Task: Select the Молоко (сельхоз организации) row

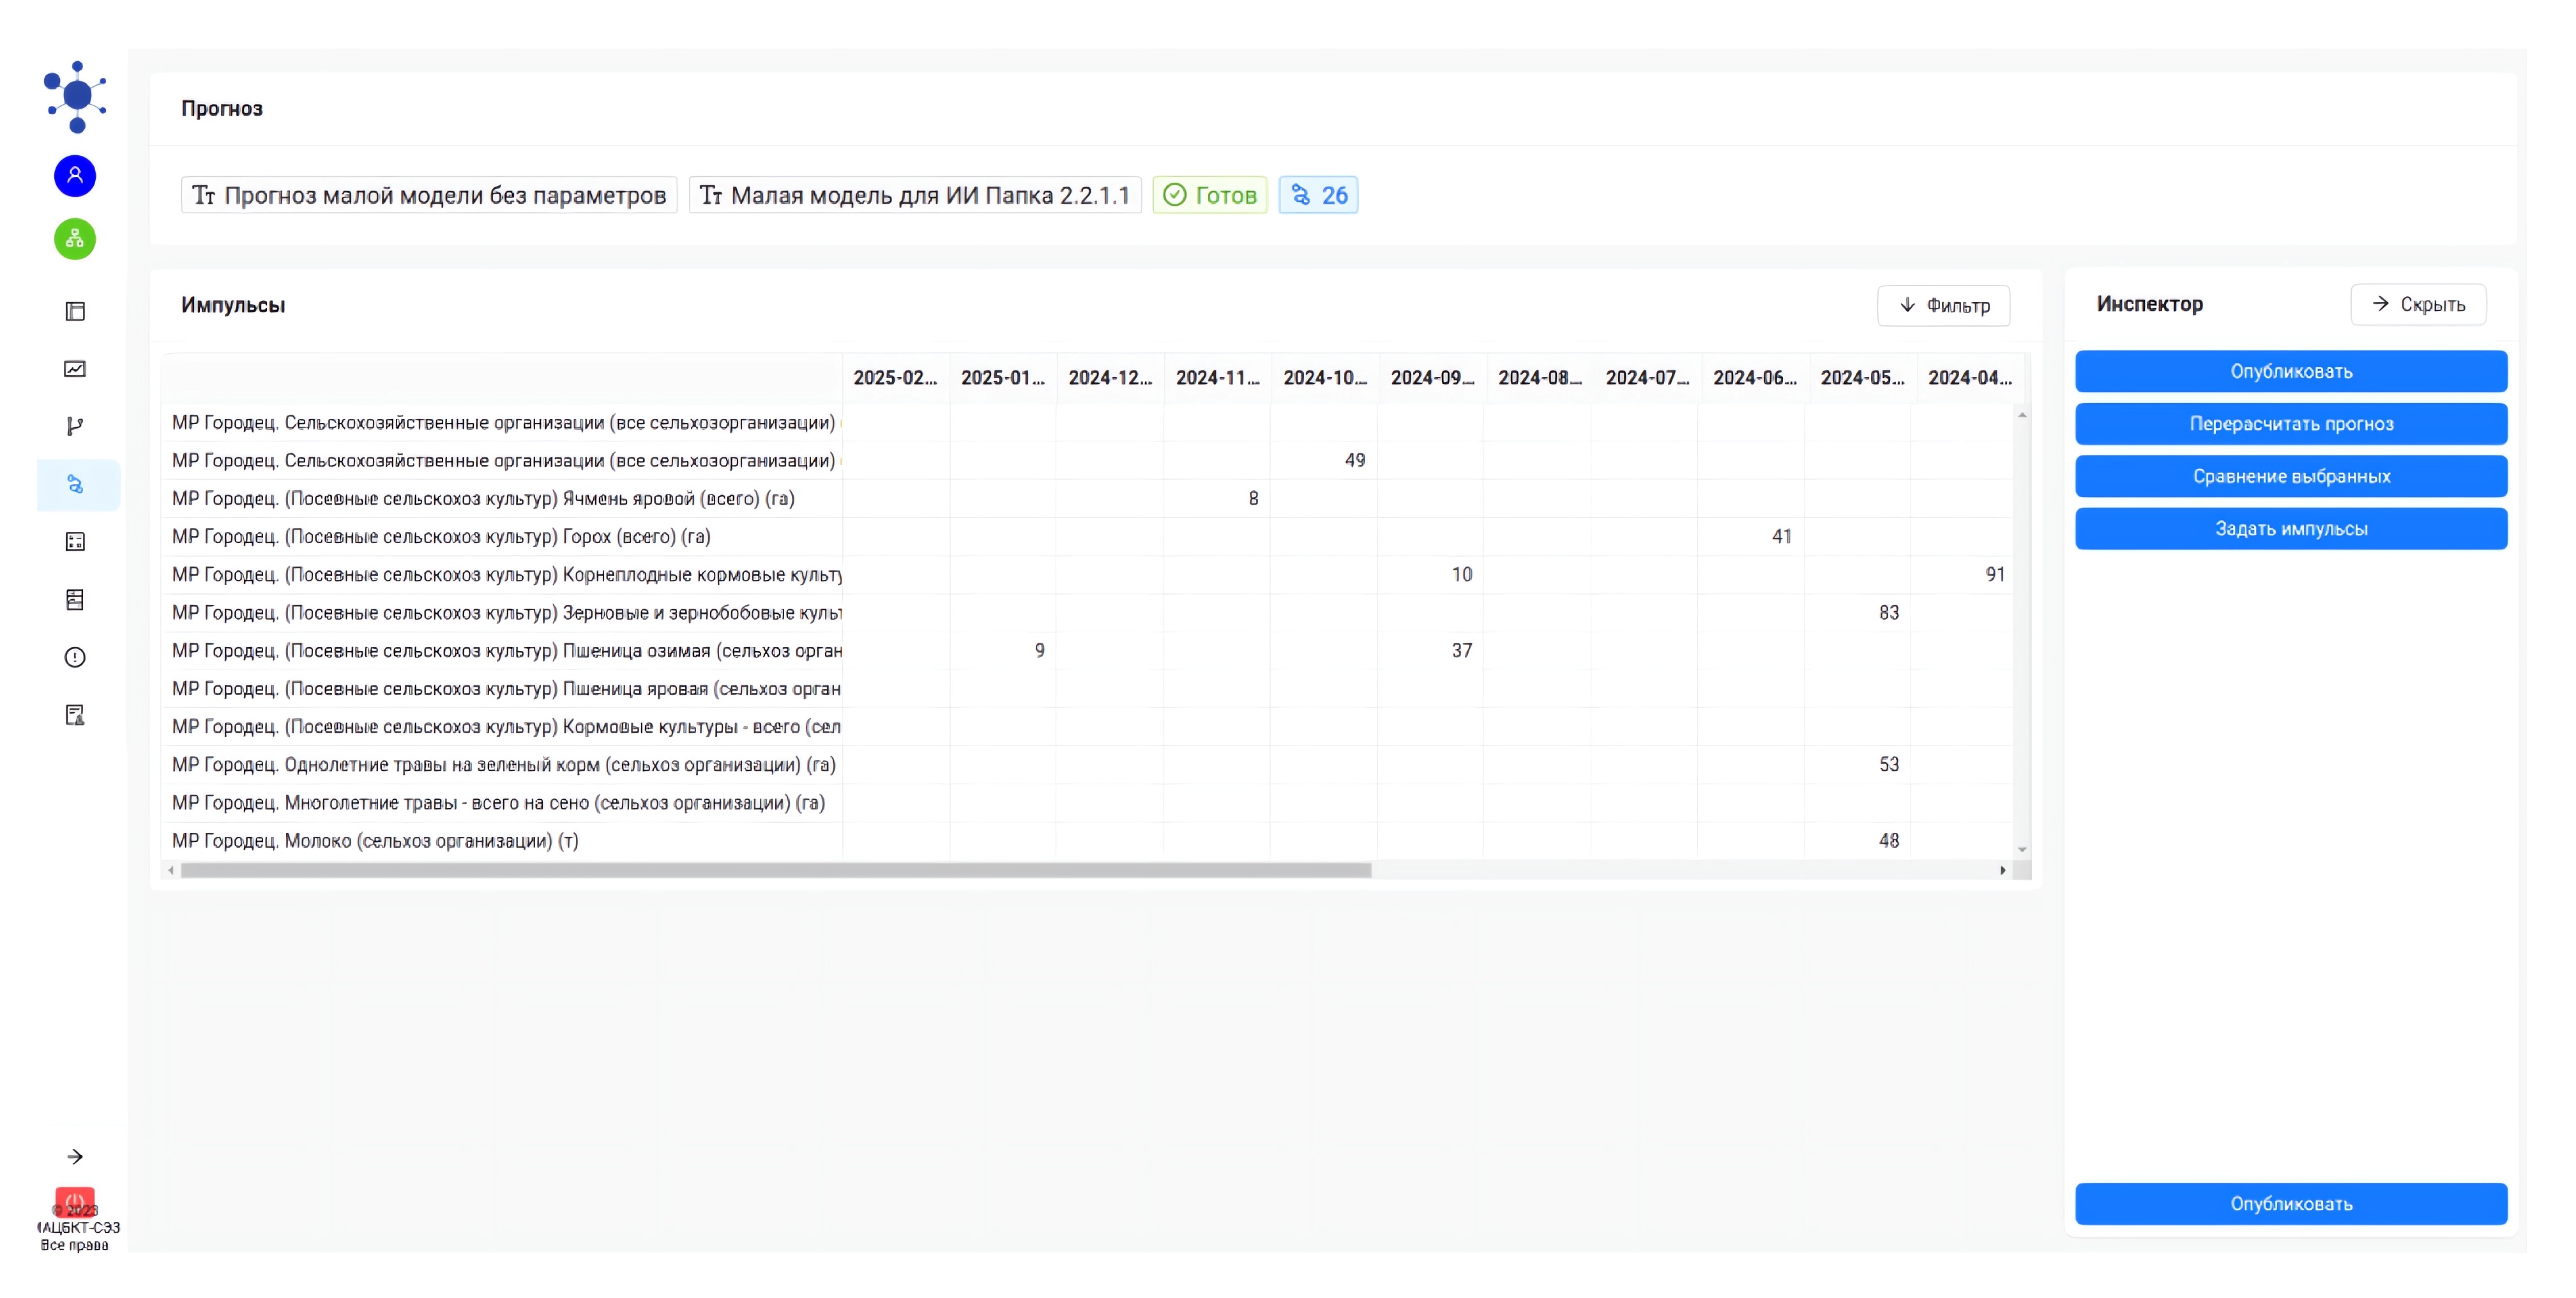Action: pyautogui.click(x=375, y=841)
